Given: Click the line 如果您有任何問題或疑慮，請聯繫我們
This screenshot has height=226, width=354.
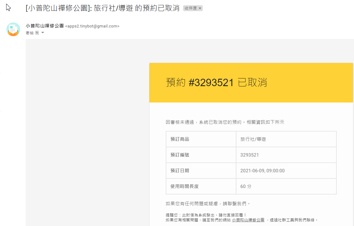Looking at the screenshot, I should pyautogui.click(x=208, y=204).
